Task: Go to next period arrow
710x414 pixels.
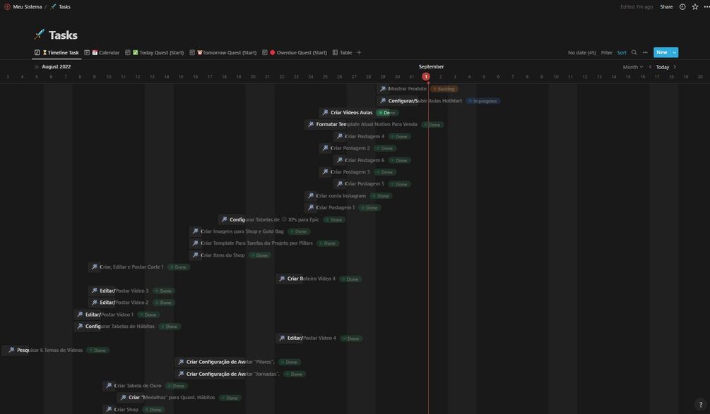Action: [675, 67]
